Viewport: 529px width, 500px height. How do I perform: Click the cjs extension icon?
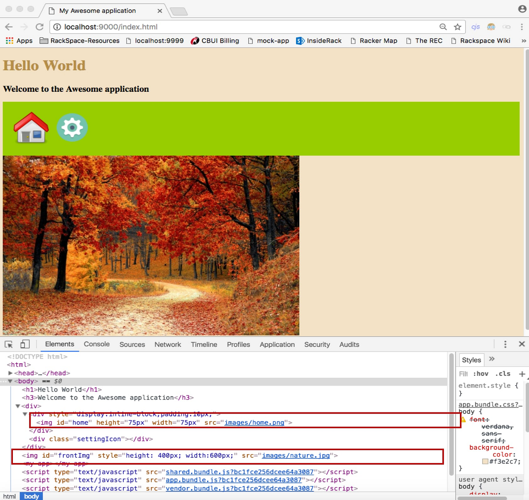[x=475, y=27]
